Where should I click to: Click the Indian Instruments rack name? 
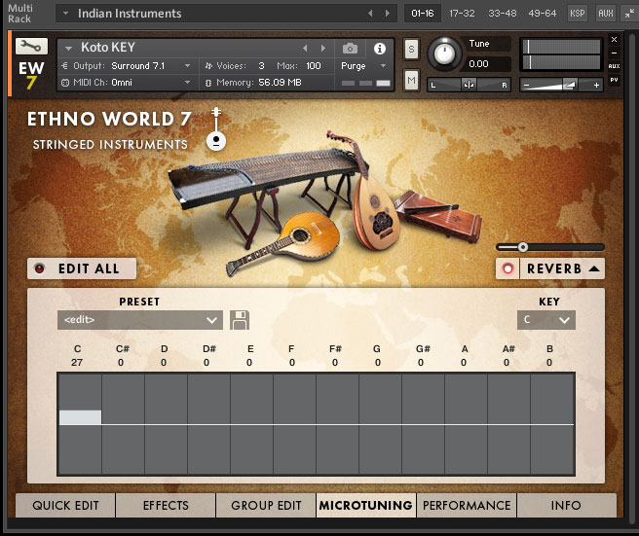click(x=130, y=14)
